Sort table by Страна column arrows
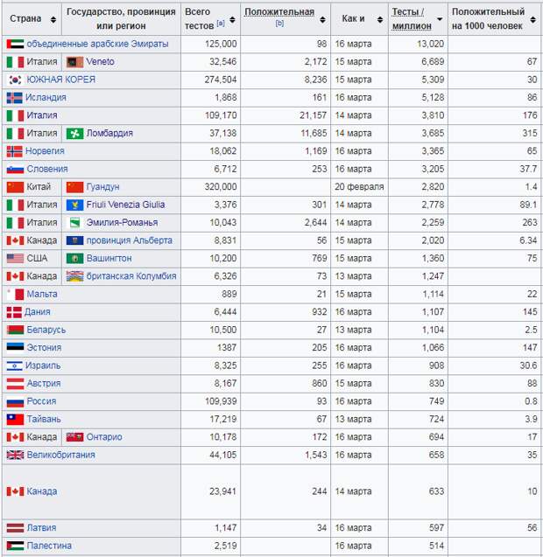Image resolution: width=543 pixels, height=557 pixels. click(53, 19)
